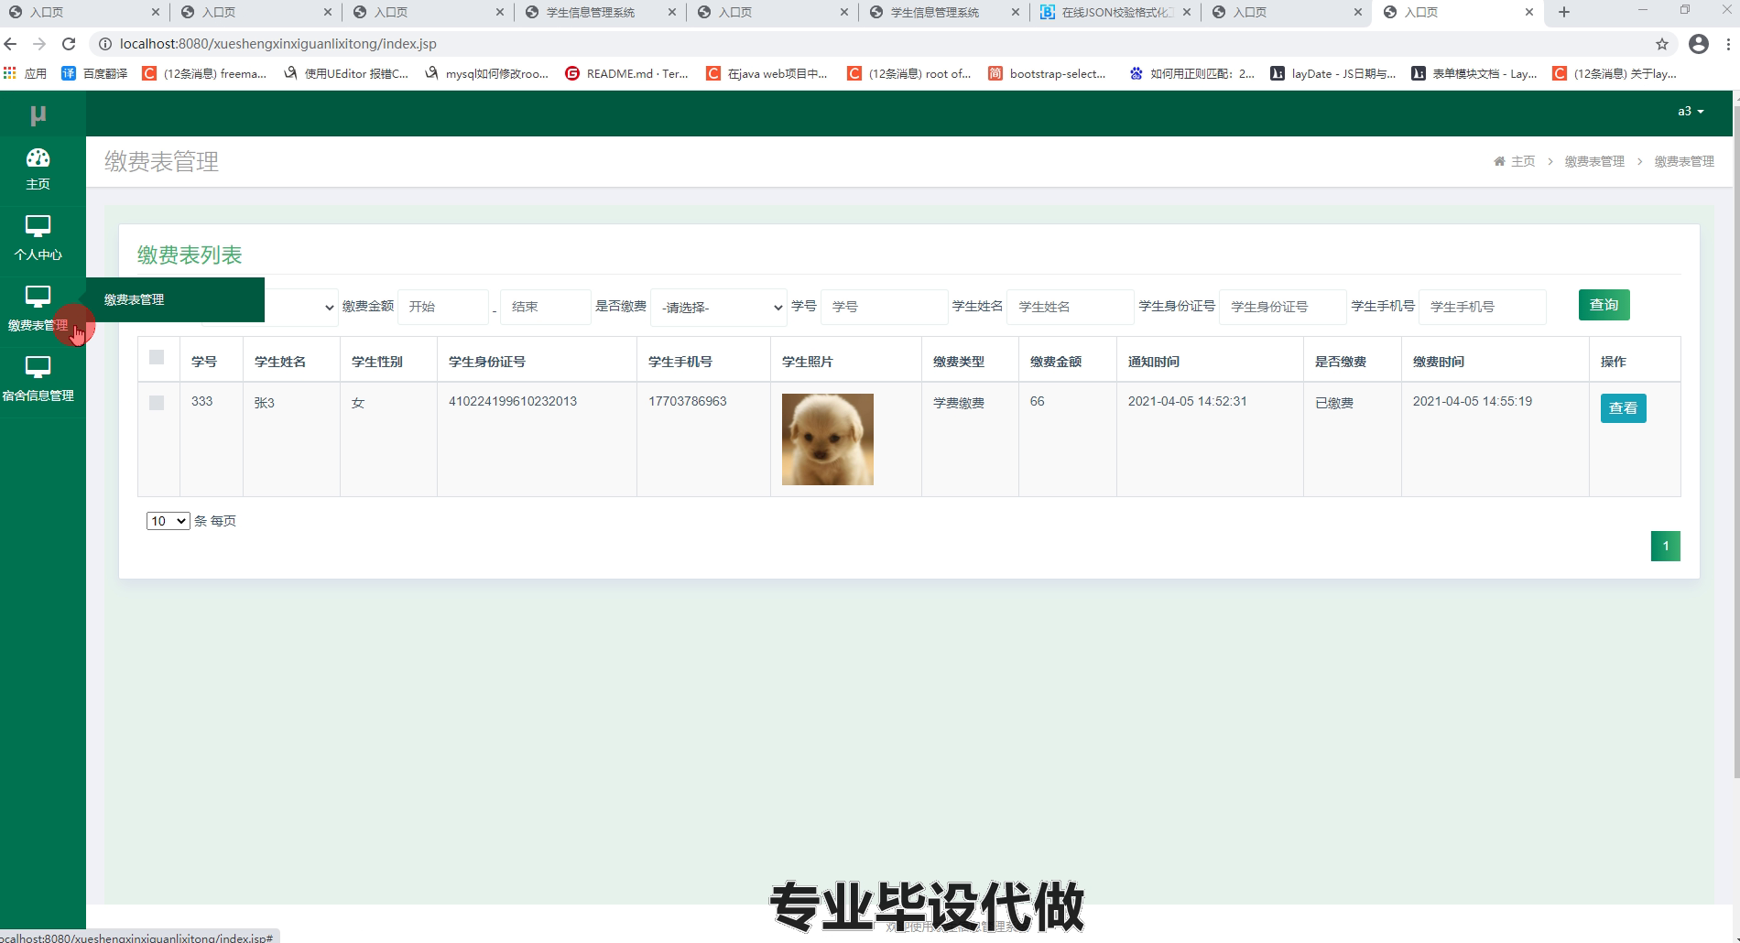Image resolution: width=1740 pixels, height=943 pixels.
Task: Open the 应用 apps grid bookmark
Action: [26, 73]
